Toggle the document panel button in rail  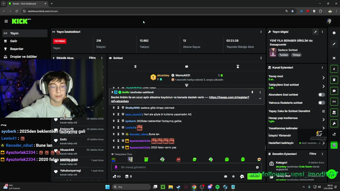coord(334,80)
